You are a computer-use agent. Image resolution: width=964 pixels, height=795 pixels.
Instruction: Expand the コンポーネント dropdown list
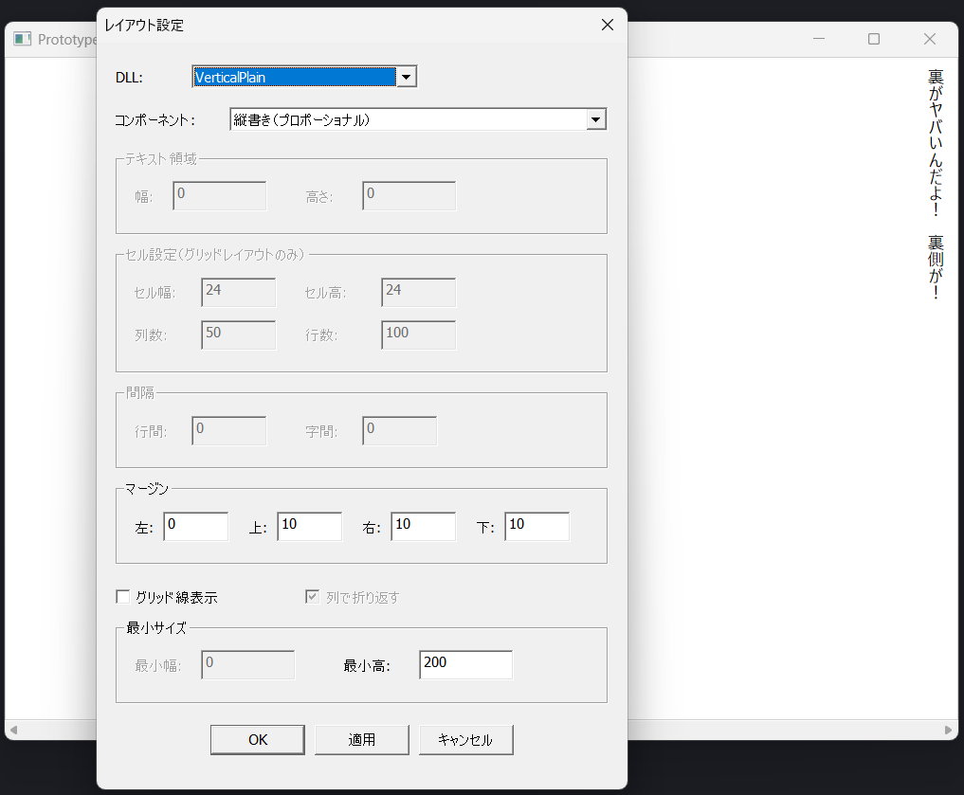[596, 119]
